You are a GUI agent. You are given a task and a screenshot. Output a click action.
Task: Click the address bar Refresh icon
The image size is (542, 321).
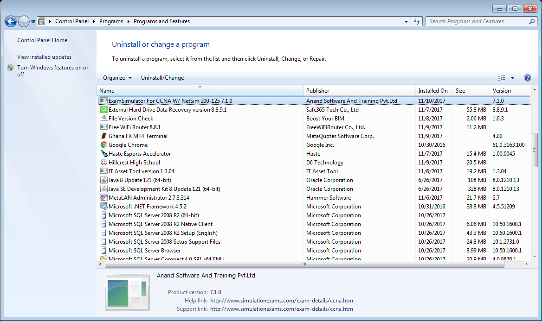click(416, 21)
